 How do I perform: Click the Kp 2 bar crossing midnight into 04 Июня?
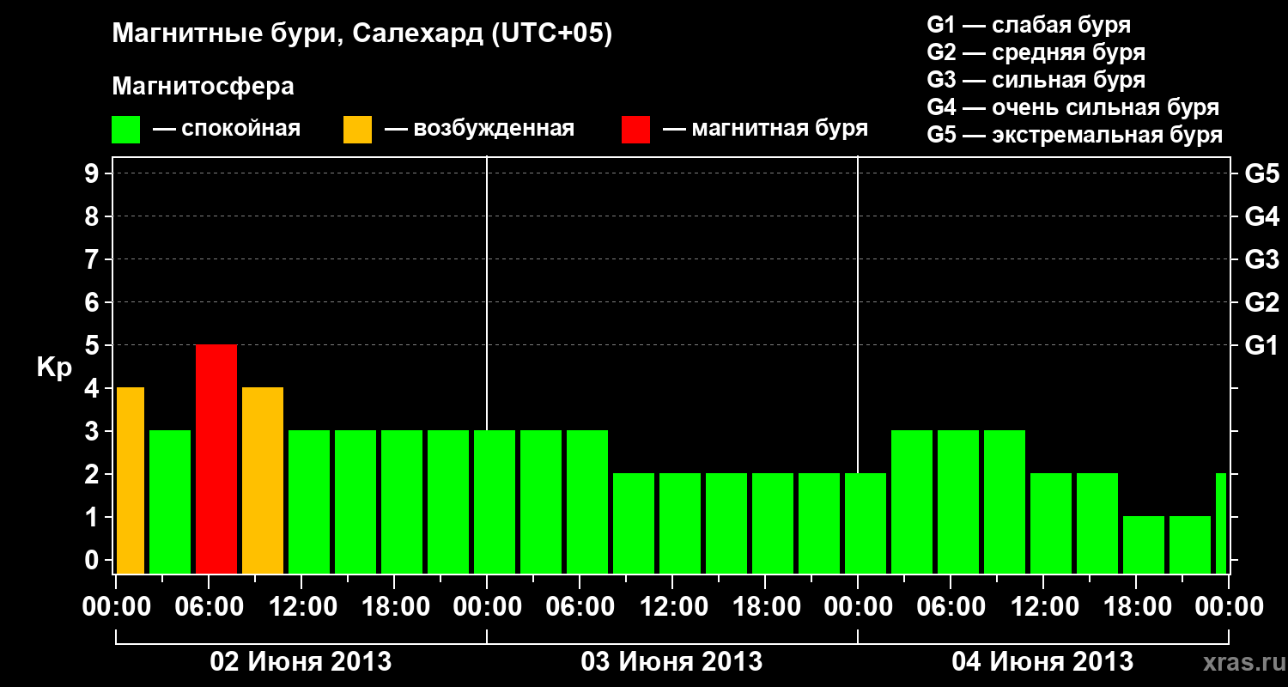[866, 523]
